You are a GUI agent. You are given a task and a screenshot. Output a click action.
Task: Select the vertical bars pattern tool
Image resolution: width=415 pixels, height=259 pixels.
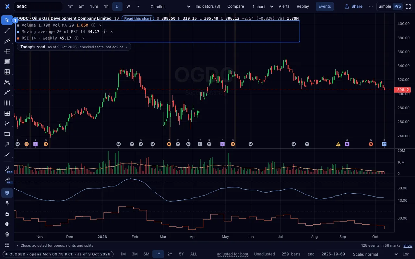coord(7,103)
